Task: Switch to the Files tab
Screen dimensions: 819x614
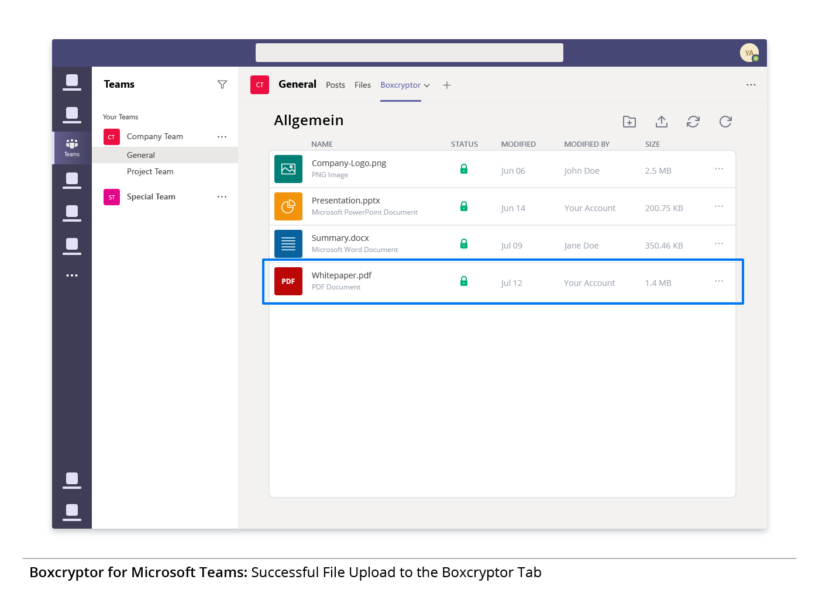Action: coord(363,85)
